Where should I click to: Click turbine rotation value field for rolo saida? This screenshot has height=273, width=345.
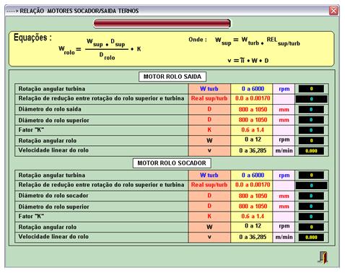click(x=311, y=89)
